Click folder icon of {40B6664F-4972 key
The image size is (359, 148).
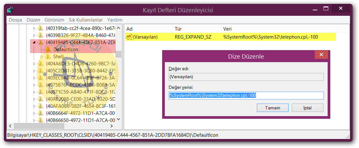click(41, 113)
